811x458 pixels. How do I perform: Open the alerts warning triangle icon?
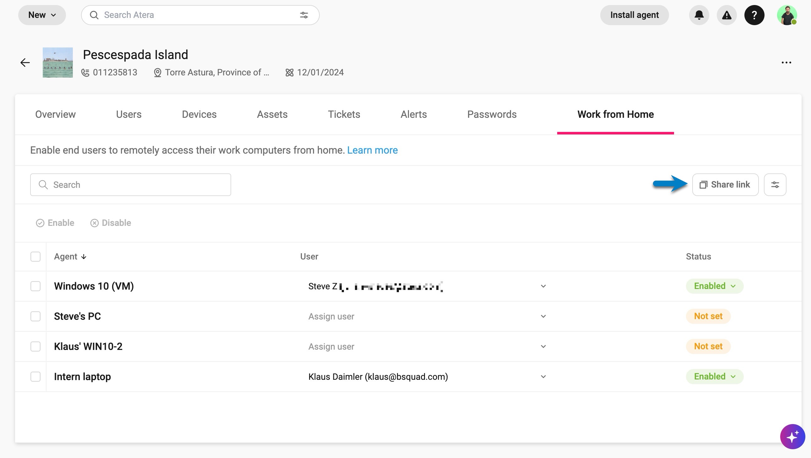click(x=727, y=15)
